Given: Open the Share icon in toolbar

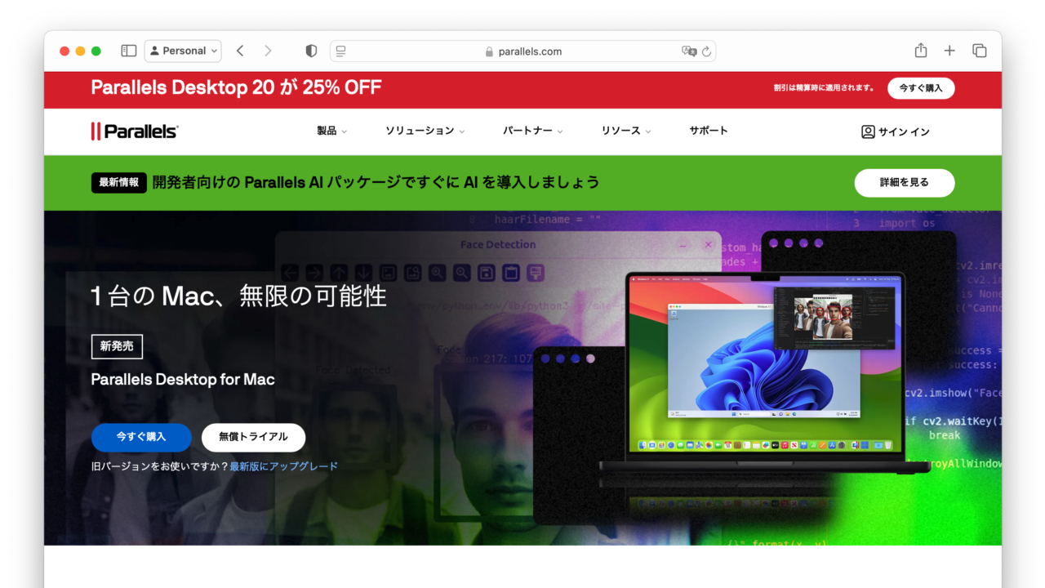Looking at the screenshot, I should coord(921,51).
